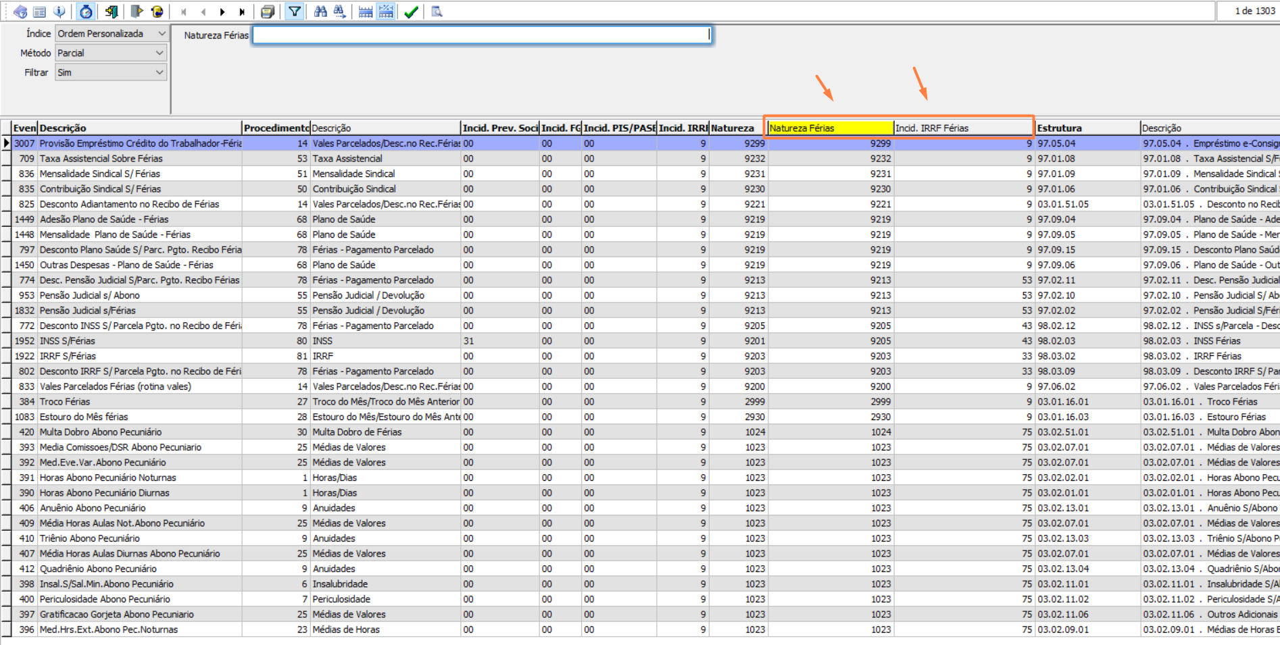Click the green checkmark confirm icon
This screenshot has height=645, width=1280.
[410, 11]
